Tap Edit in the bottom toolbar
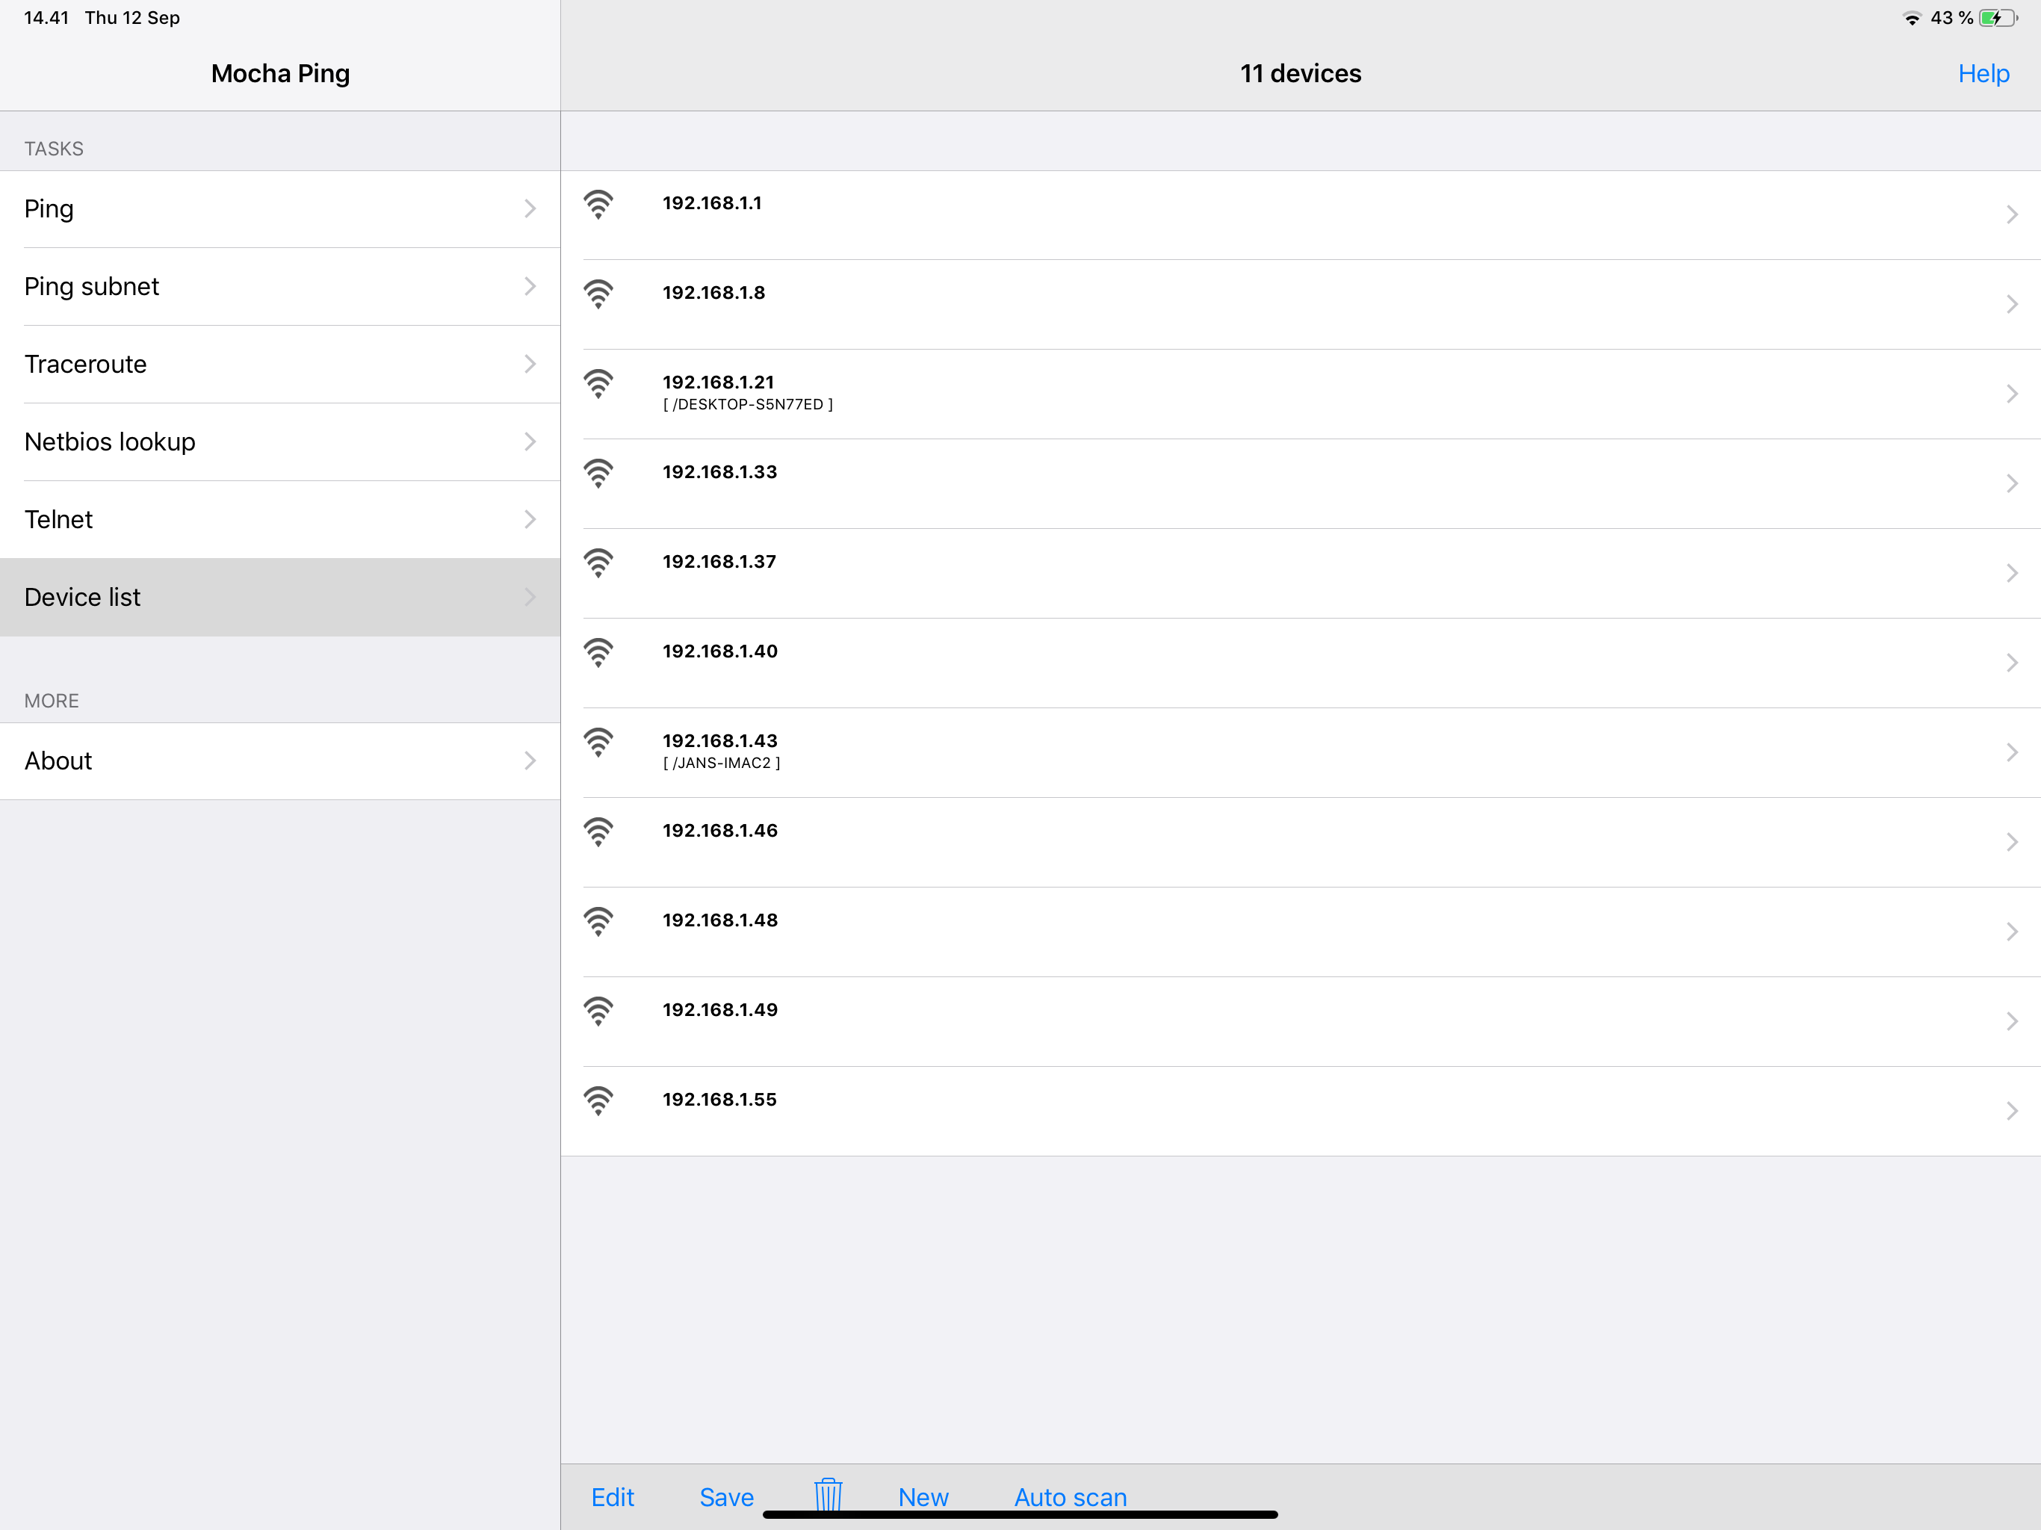The width and height of the screenshot is (2041, 1530). point(613,1497)
